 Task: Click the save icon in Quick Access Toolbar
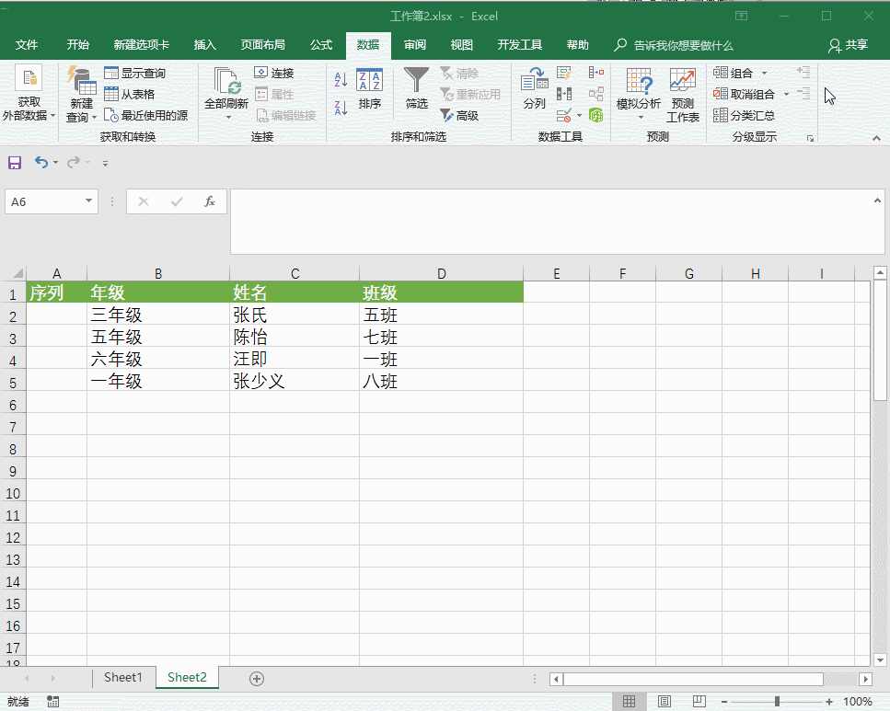[14, 162]
